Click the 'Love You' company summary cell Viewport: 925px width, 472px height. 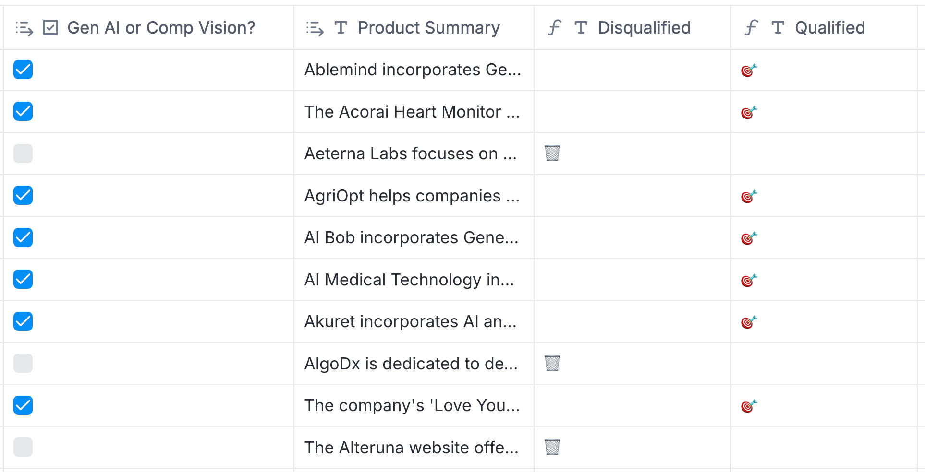coord(412,405)
